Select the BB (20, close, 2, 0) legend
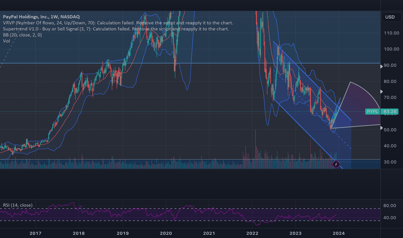The width and height of the screenshot is (403, 238). click(x=22, y=35)
